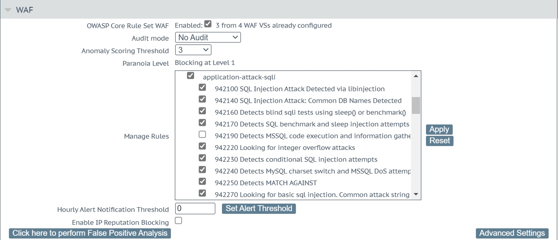Uncheck rule 942220 integer overflow attacks
Viewport: 558px width, 240px height.
202,146
